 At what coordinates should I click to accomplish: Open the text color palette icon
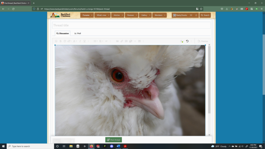65,41
